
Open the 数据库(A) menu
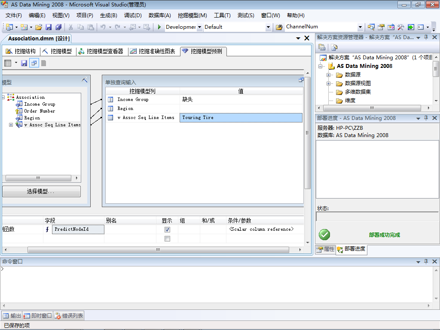click(x=160, y=15)
